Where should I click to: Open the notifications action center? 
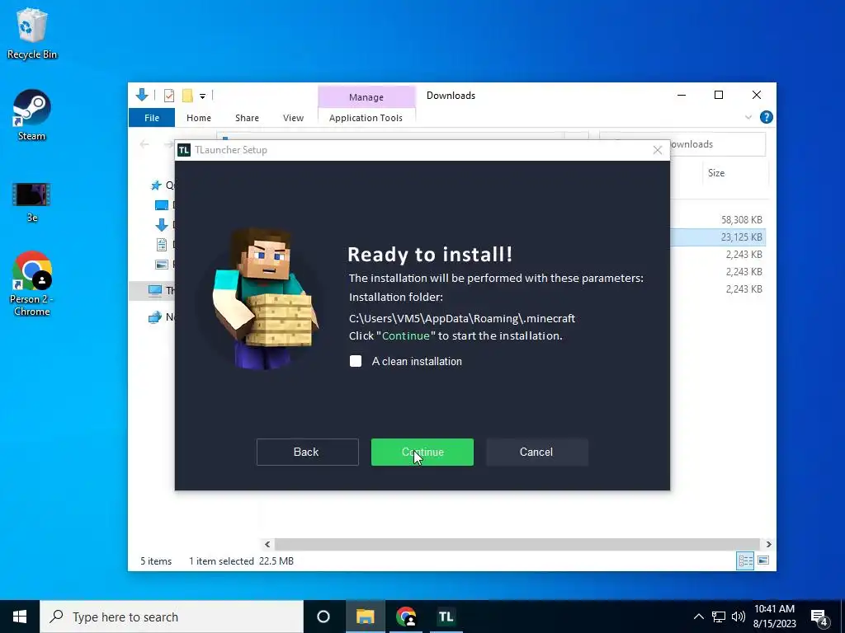click(819, 617)
